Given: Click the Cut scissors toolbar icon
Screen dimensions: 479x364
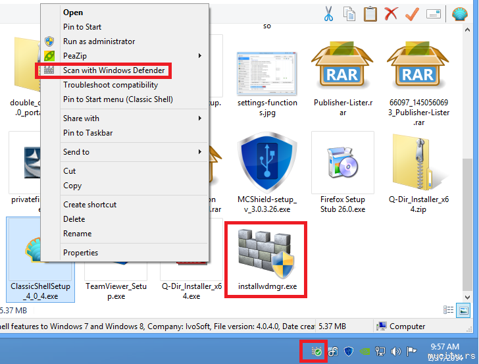Looking at the screenshot, I should pos(328,14).
